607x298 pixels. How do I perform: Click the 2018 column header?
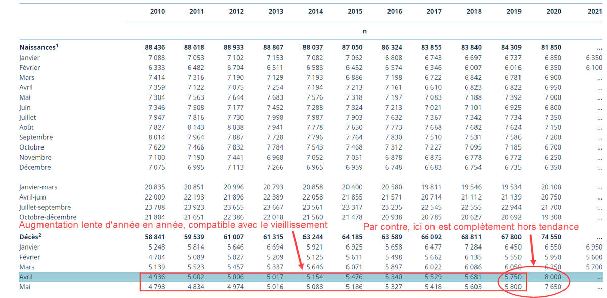(473, 11)
